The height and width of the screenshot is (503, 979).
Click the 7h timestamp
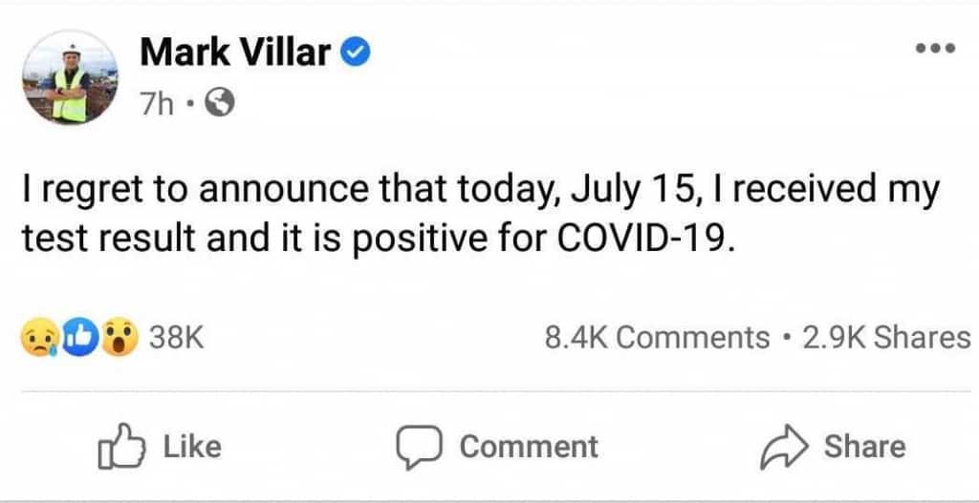coord(156,103)
